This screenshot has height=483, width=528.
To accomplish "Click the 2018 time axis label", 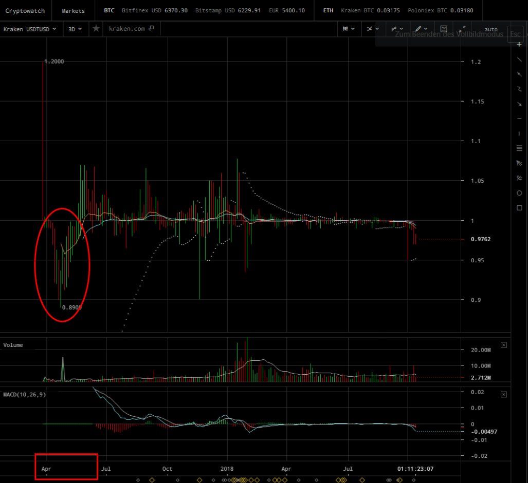I will point(227,469).
